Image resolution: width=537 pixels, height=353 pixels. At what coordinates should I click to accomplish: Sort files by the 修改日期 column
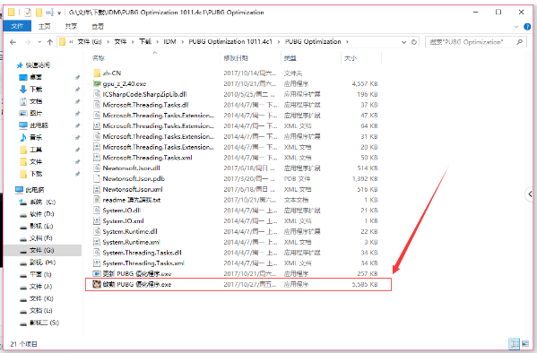[x=236, y=58]
